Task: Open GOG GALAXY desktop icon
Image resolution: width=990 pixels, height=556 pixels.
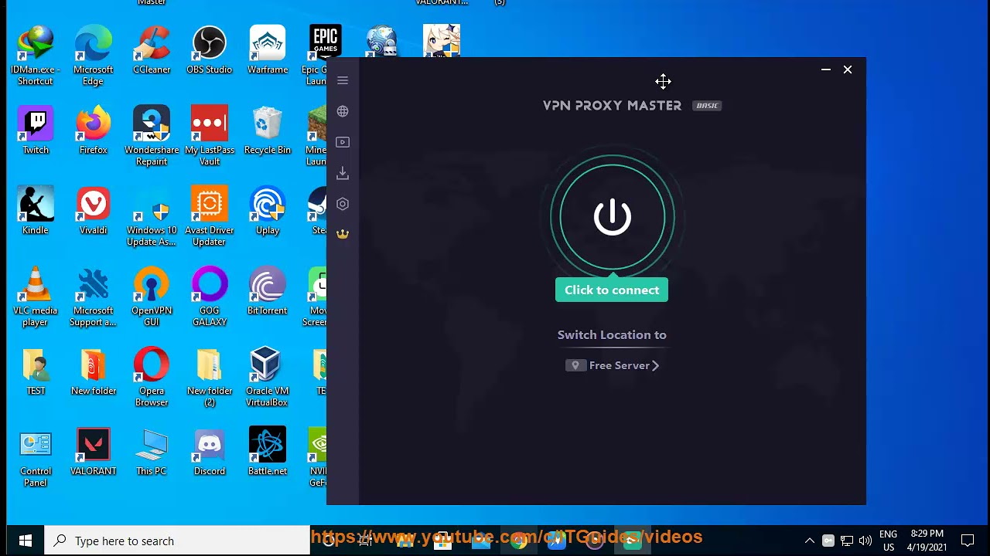Action: pos(210,296)
